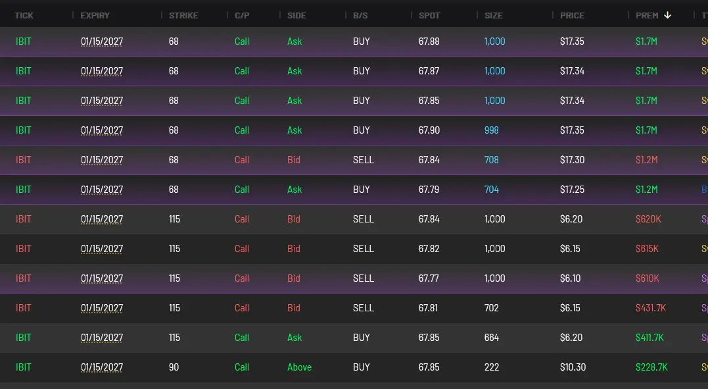Click the SIZE column header
Viewport: 708px width, 389px height.
click(493, 15)
